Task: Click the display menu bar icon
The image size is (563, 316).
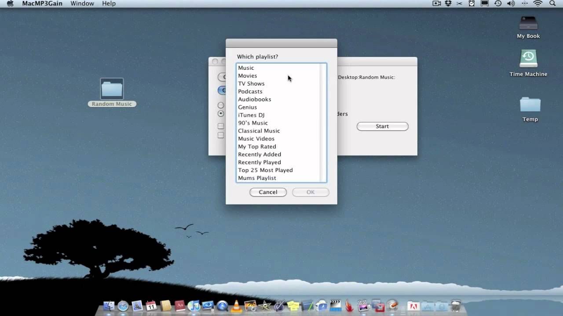Action: pyautogui.click(x=485, y=4)
